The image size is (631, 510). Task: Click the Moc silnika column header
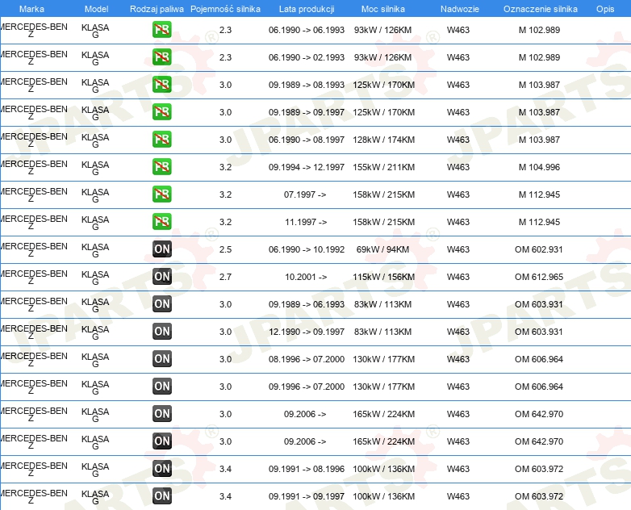(383, 9)
